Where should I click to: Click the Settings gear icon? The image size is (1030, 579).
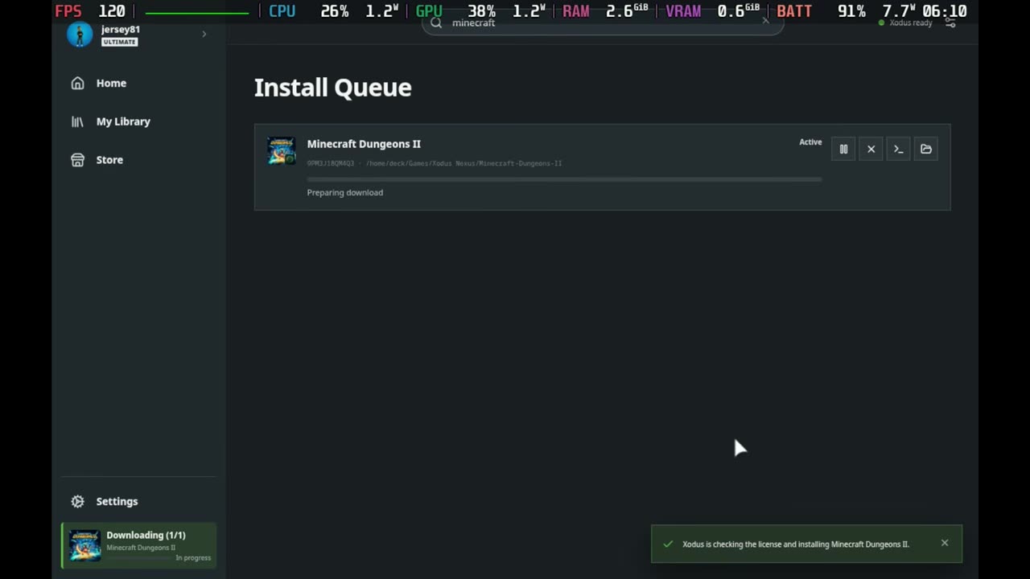point(77,501)
